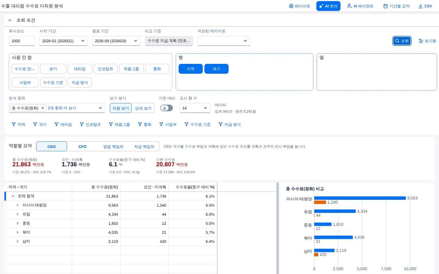Expand the 중동 row
439x274 pixels.
point(17,223)
